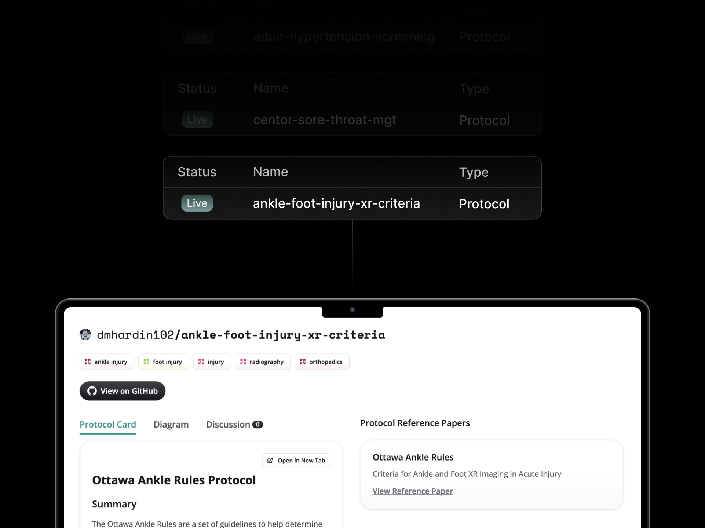Click the dmhardin102 user avatar
Image resolution: width=705 pixels, height=528 pixels.
pyautogui.click(x=85, y=334)
